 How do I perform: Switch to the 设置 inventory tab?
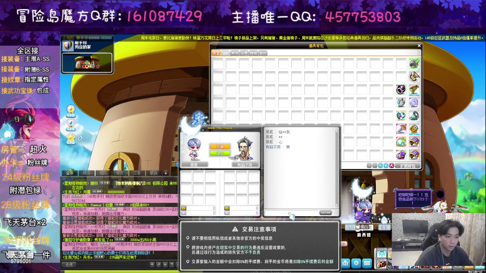(244, 53)
